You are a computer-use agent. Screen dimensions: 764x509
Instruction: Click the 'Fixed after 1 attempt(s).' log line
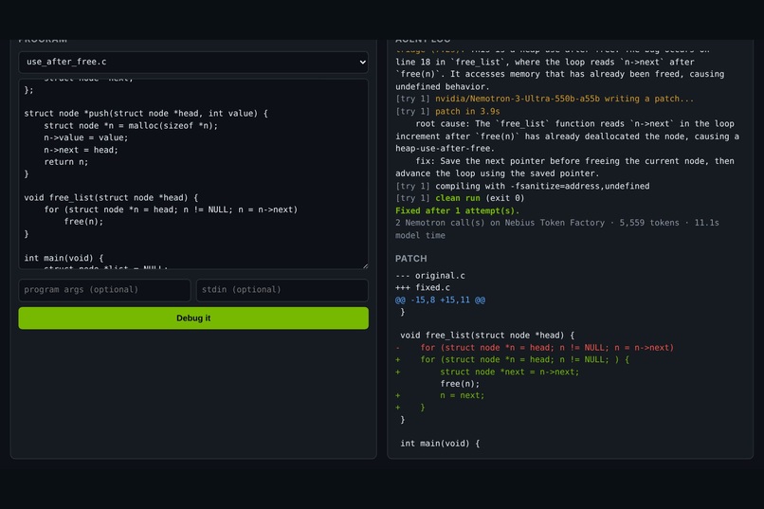pos(457,211)
